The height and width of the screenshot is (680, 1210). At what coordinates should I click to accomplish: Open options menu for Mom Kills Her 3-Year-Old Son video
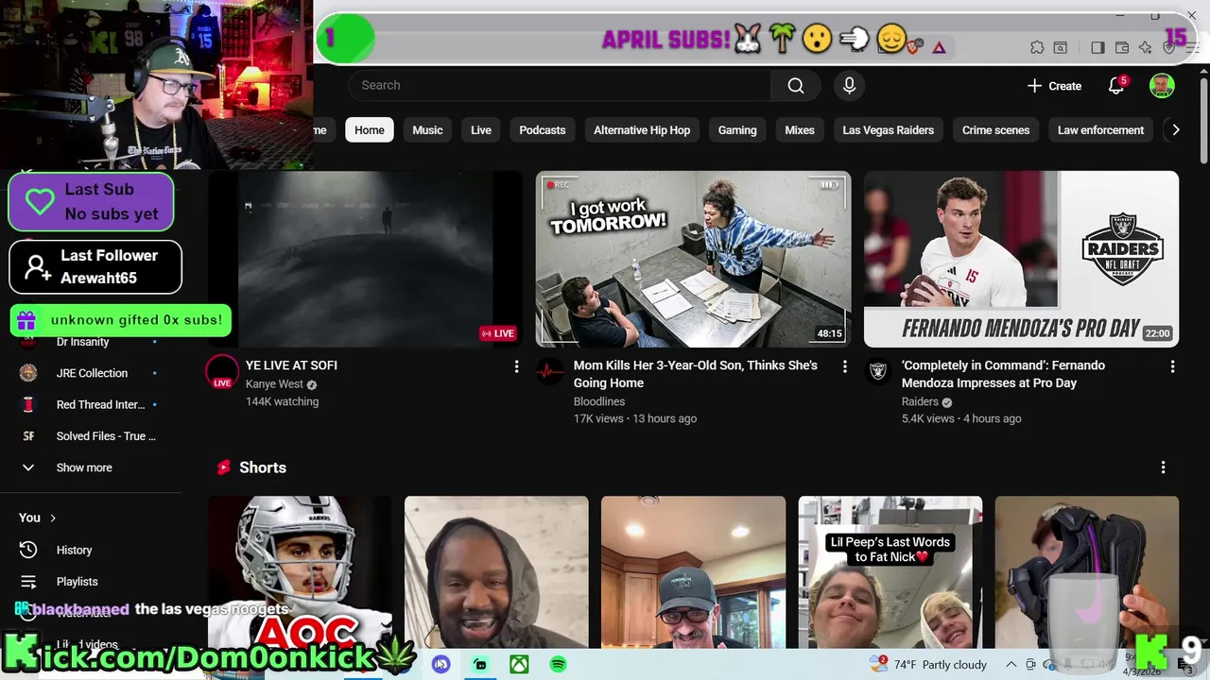pyautogui.click(x=844, y=366)
